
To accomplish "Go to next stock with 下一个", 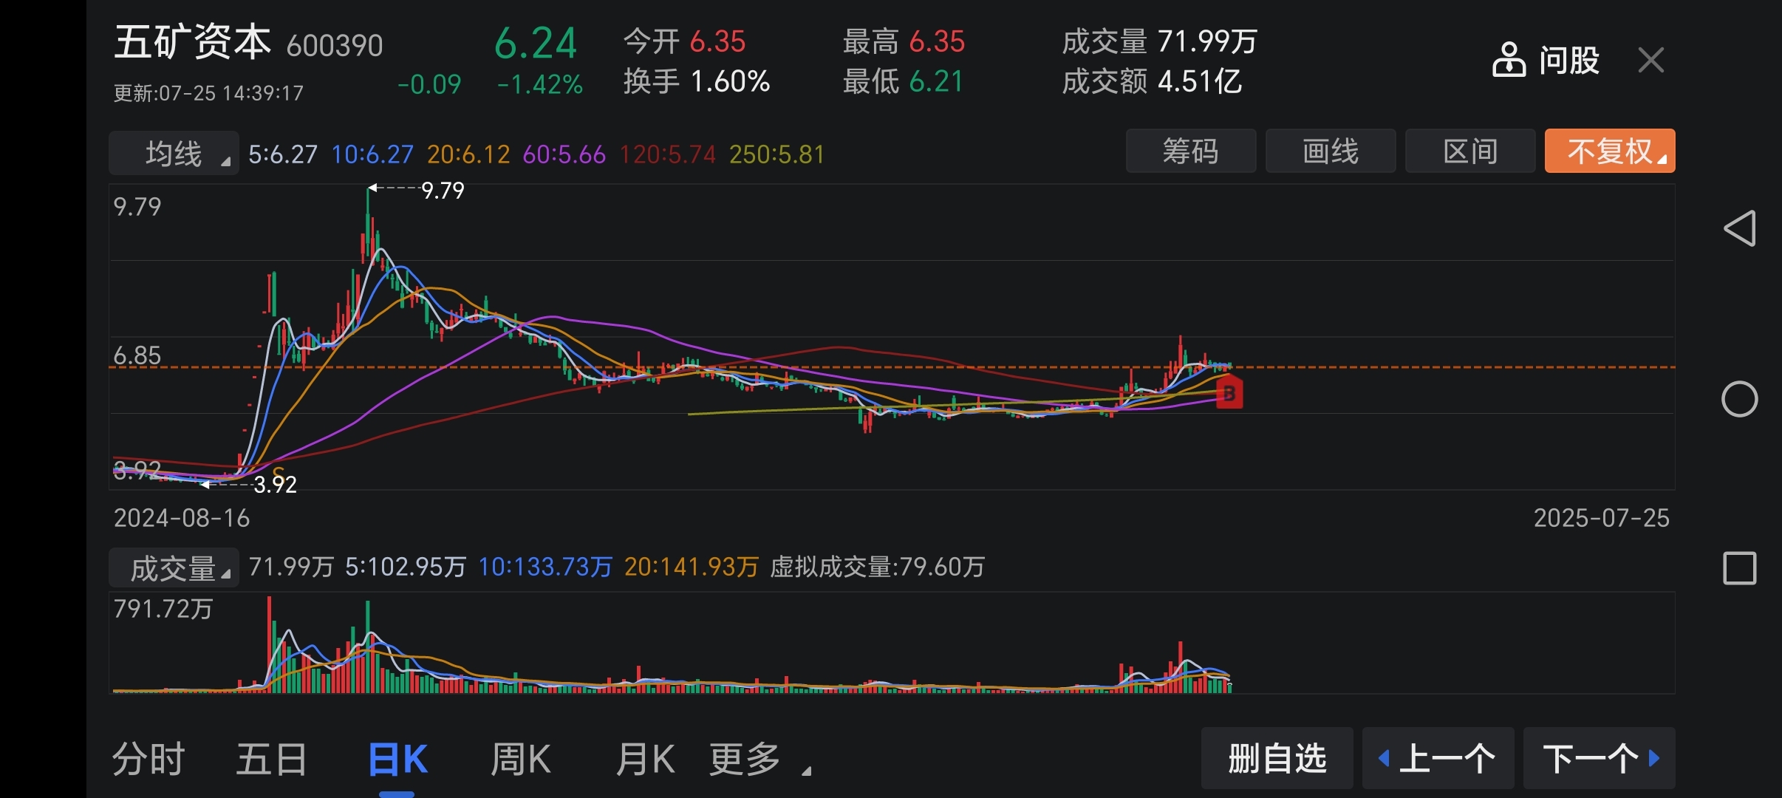I will pyautogui.click(x=1600, y=758).
